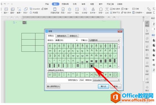The image size is (156, 105).
Task: Open the 样式 styles pane in sidebar
Action: (147, 24)
